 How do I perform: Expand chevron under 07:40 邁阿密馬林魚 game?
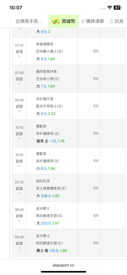tap(19, 84)
